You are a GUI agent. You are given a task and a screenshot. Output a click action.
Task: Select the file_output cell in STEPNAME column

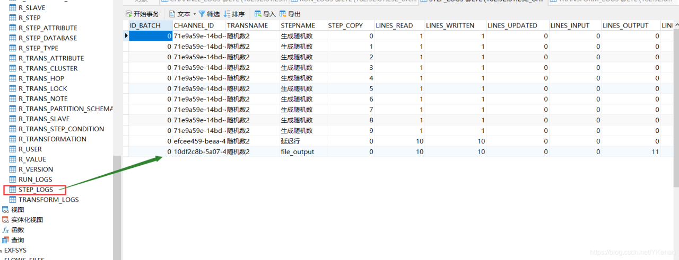click(298, 152)
